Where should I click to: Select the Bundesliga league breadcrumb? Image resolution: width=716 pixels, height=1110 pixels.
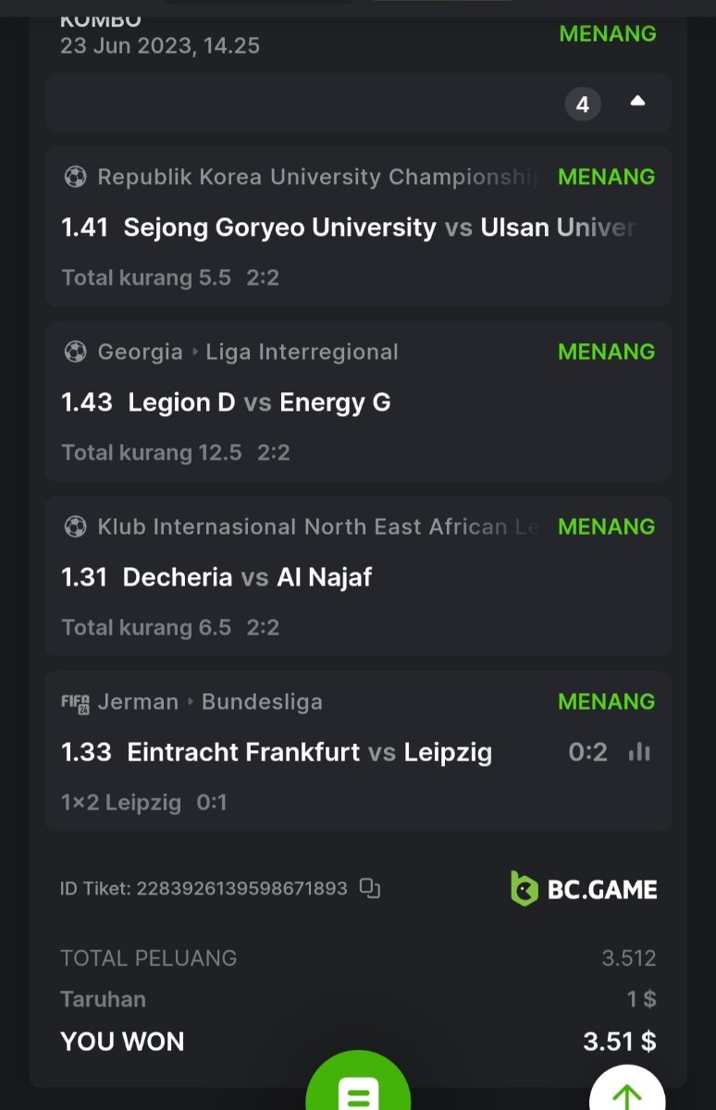[262, 702]
